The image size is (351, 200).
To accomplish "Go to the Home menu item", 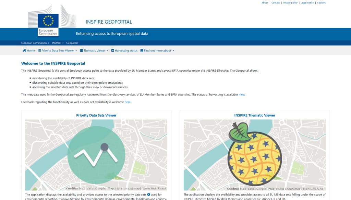I will coord(29,51).
